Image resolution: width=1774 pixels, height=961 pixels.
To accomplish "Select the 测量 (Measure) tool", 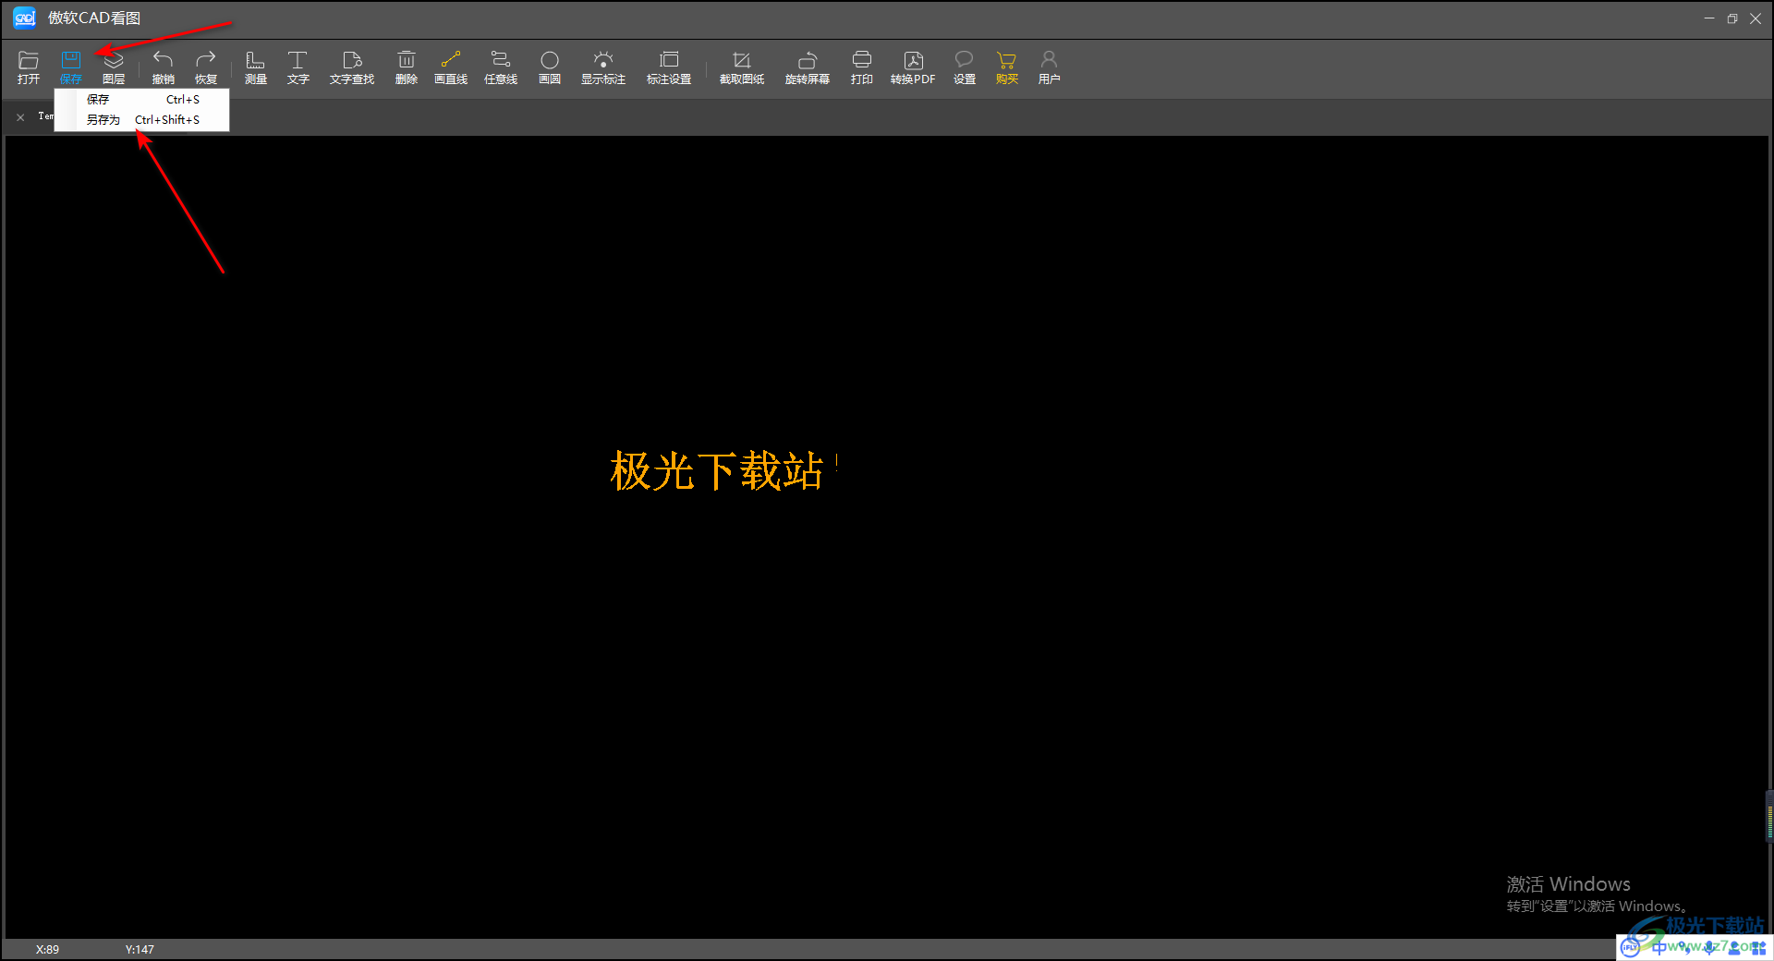I will tap(255, 67).
